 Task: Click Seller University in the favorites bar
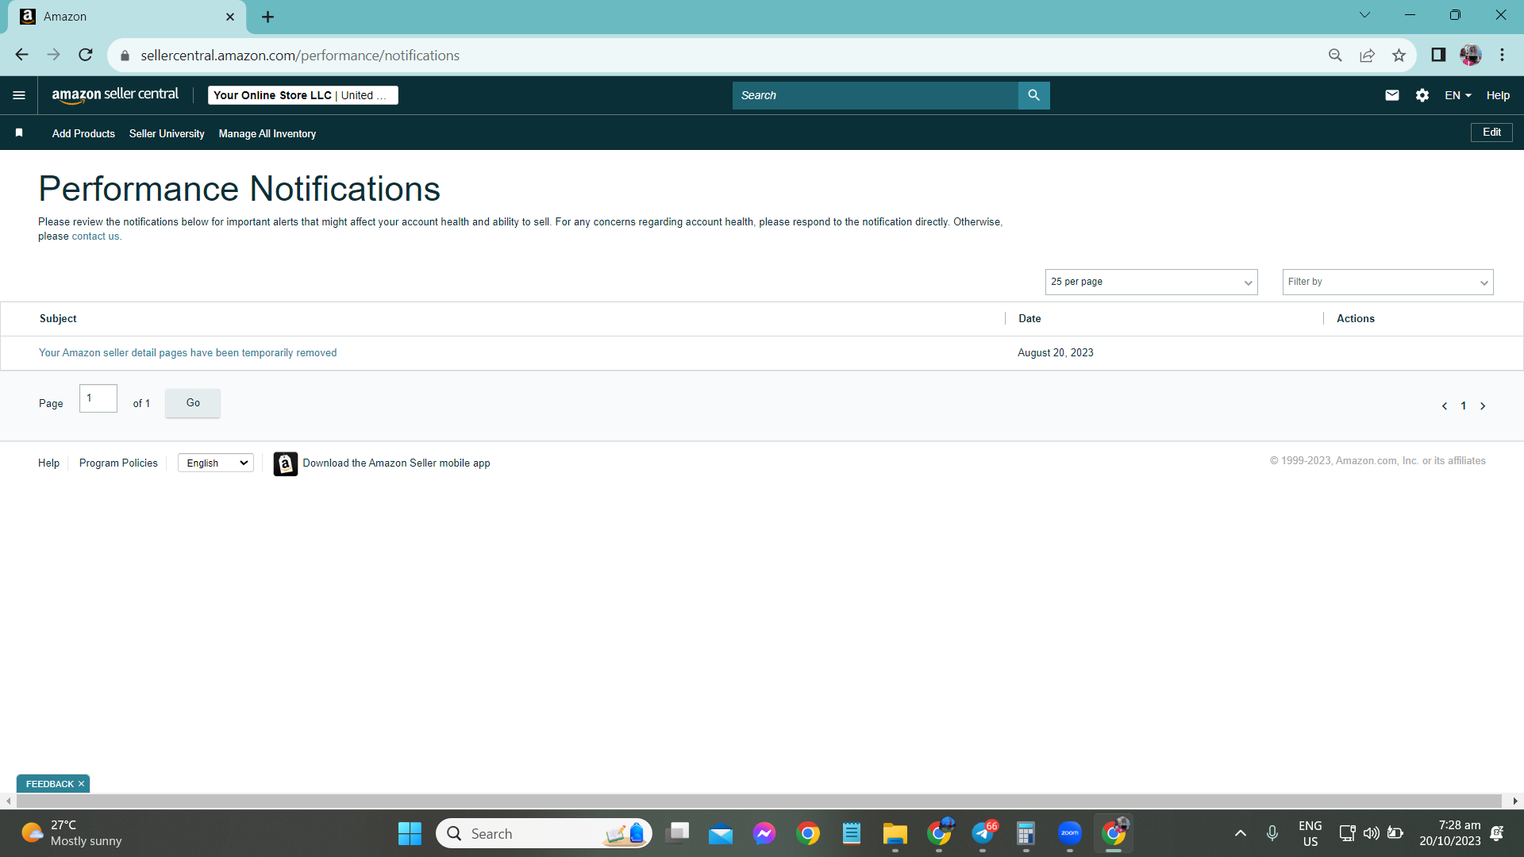tap(167, 133)
